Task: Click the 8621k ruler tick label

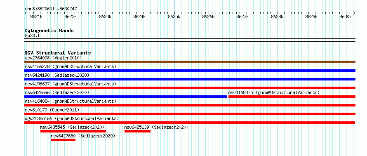Action: 37,17
